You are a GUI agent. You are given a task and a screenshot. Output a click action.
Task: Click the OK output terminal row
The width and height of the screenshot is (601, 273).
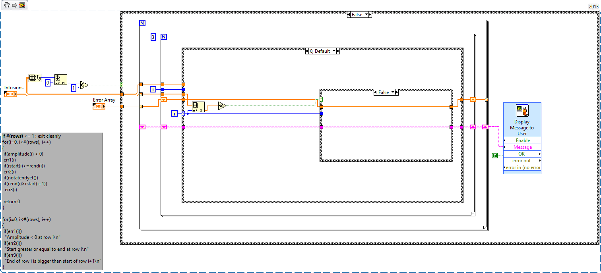point(522,154)
